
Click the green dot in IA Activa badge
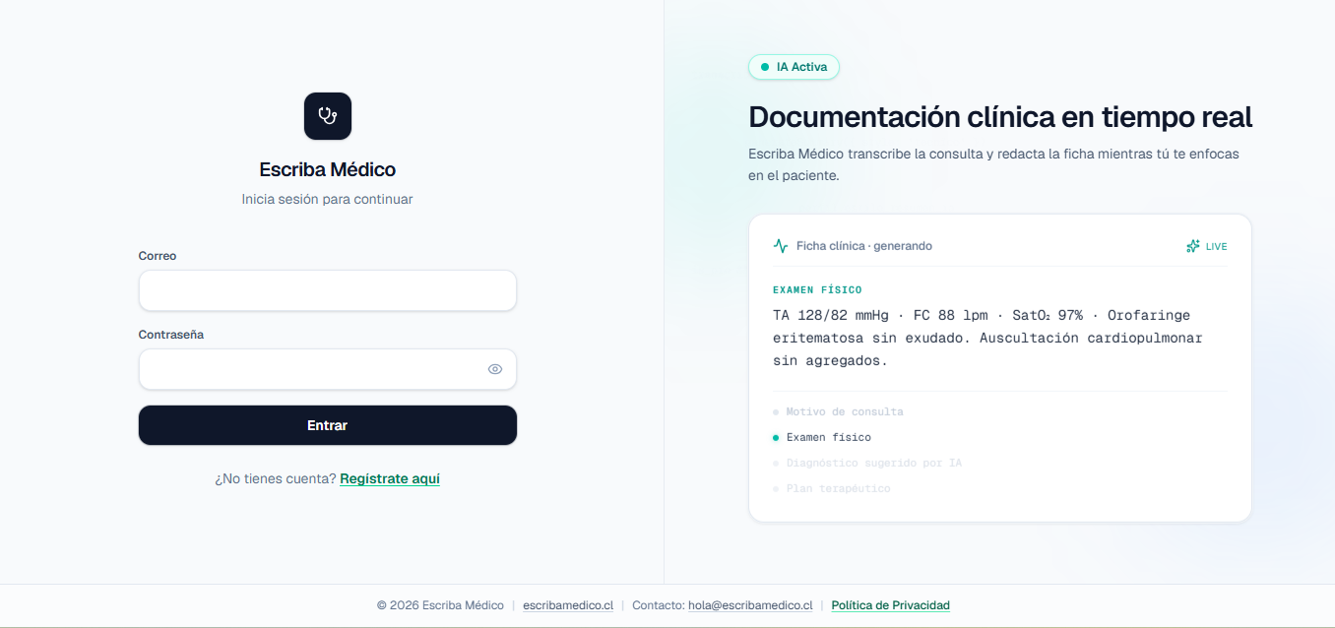(x=765, y=67)
